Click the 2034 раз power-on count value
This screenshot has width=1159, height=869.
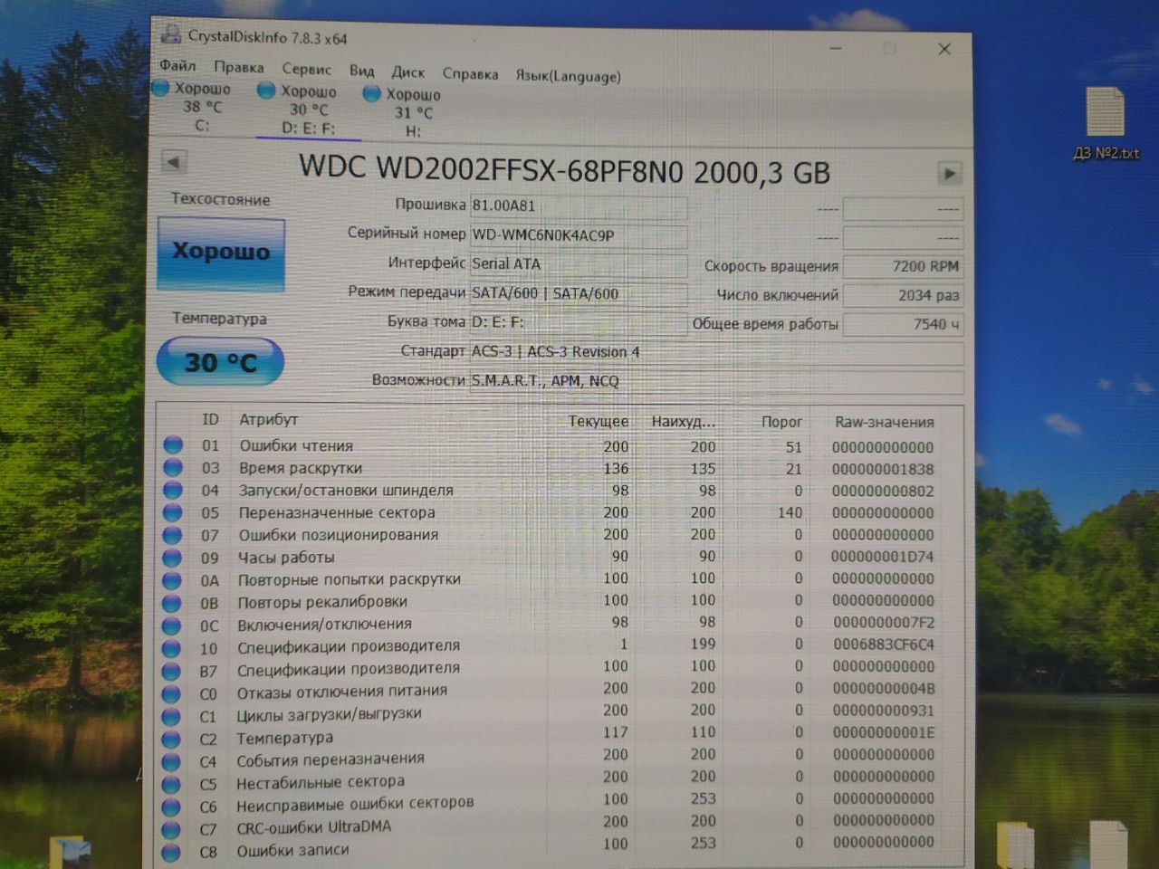coord(903,295)
